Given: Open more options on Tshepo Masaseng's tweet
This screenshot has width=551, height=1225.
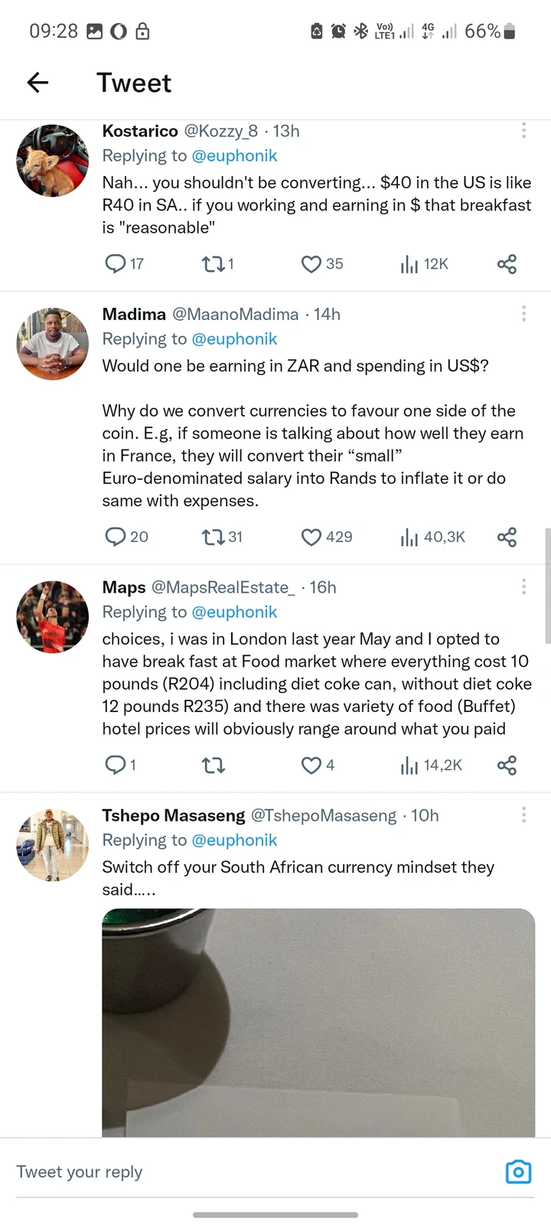Looking at the screenshot, I should coord(523,815).
